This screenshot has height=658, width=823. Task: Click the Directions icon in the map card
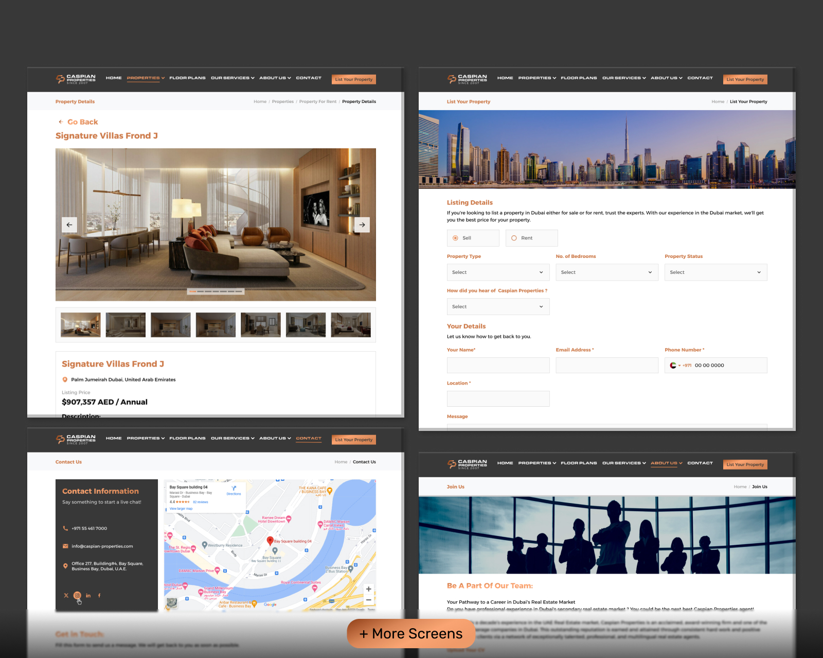point(234,490)
